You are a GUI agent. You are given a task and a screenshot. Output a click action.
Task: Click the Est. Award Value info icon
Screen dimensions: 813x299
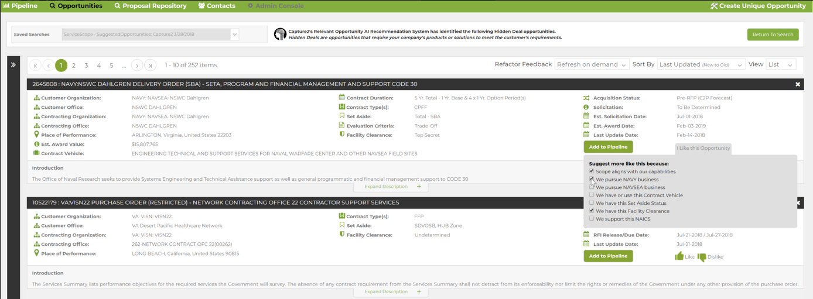(36, 144)
